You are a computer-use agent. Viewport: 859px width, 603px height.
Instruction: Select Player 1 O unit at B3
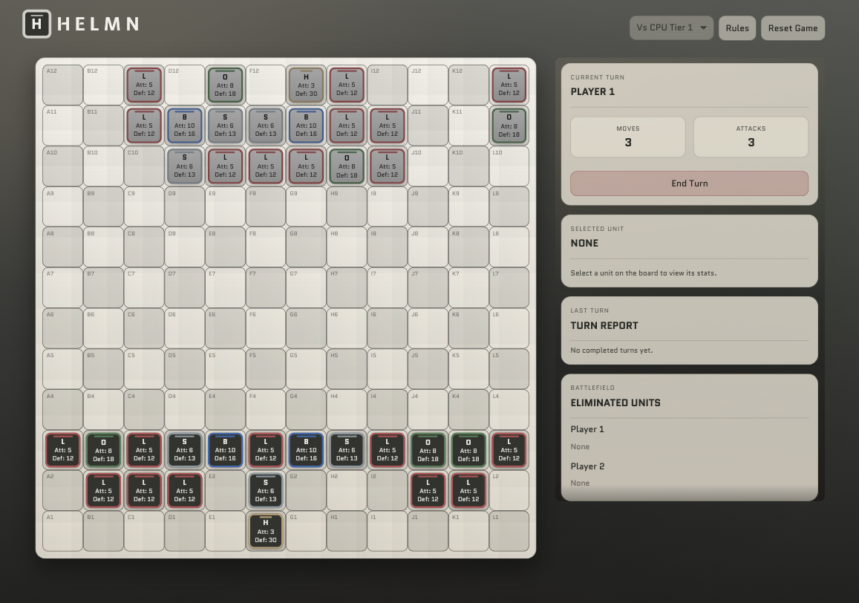click(x=103, y=450)
